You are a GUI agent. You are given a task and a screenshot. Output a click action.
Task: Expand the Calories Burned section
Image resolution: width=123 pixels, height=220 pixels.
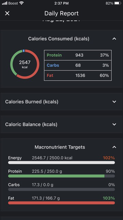click(114, 102)
